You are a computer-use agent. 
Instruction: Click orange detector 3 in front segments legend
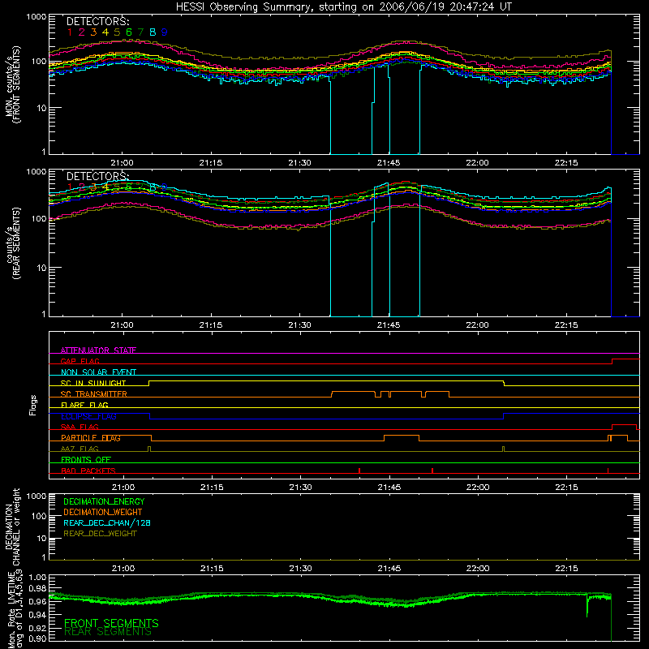[x=93, y=32]
